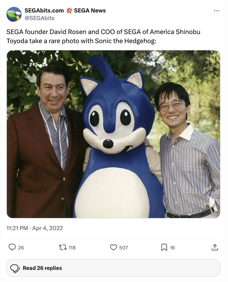Click the 16 bookmarks count number
Image resolution: width=228 pixels, height=282 pixels.
click(x=172, y=248)
